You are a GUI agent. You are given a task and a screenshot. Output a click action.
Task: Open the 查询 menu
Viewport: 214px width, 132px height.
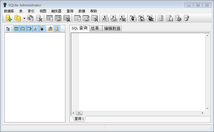click(x=70, y=11)
